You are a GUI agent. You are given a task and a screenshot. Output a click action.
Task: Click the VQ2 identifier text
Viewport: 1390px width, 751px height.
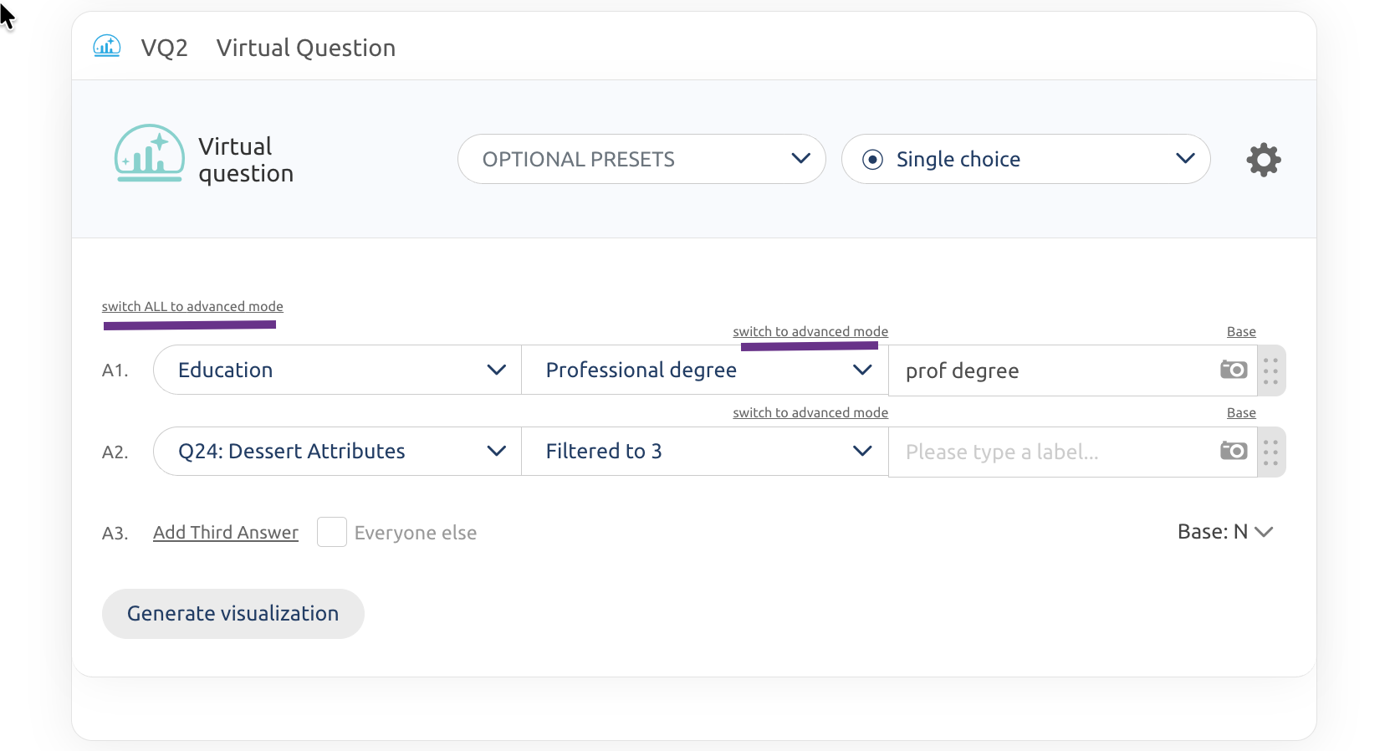coord(165,48)
